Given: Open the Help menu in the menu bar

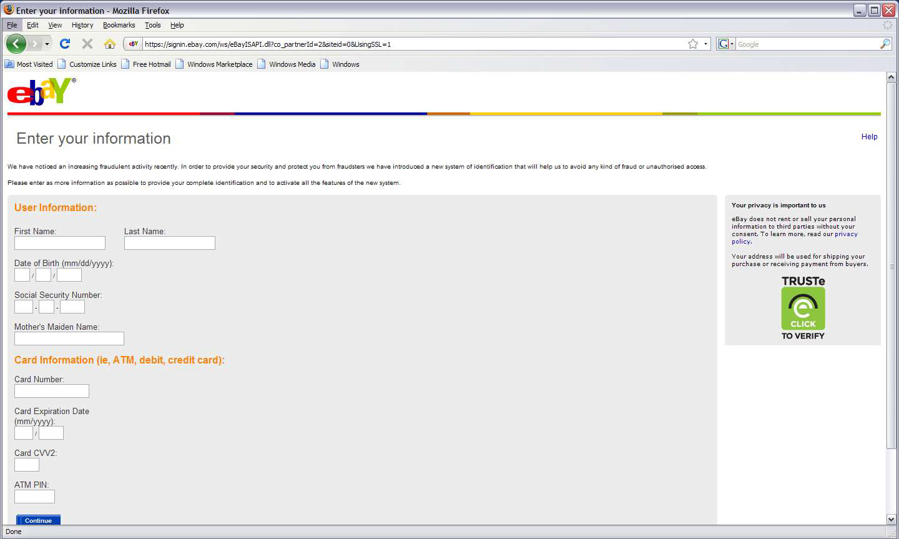Looking at the screenshot, I should (177, 25).
